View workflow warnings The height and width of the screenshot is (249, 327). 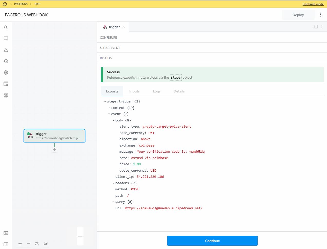click(6, 50)
